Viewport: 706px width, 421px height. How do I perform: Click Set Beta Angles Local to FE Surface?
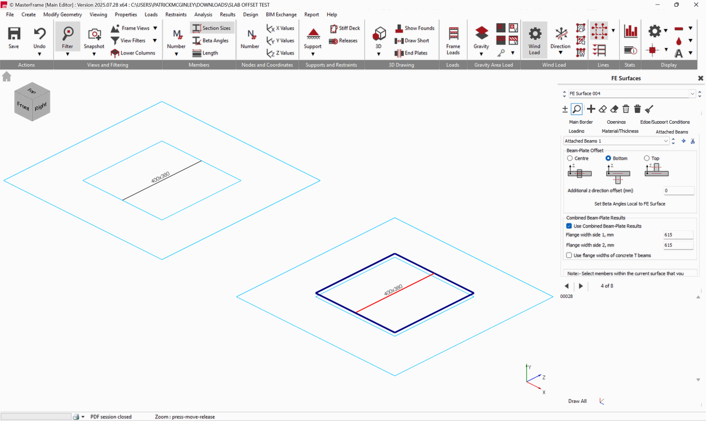pyautogui.click(x=630, y=204)
